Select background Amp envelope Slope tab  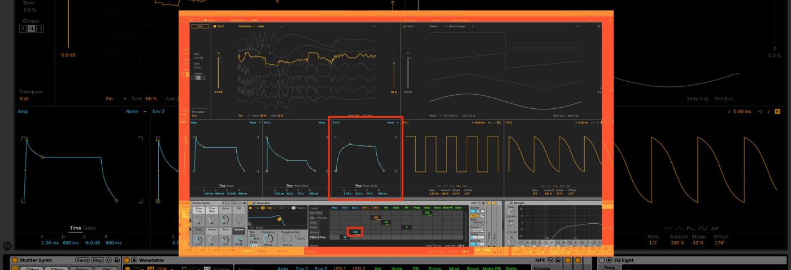tap(89, 228)
